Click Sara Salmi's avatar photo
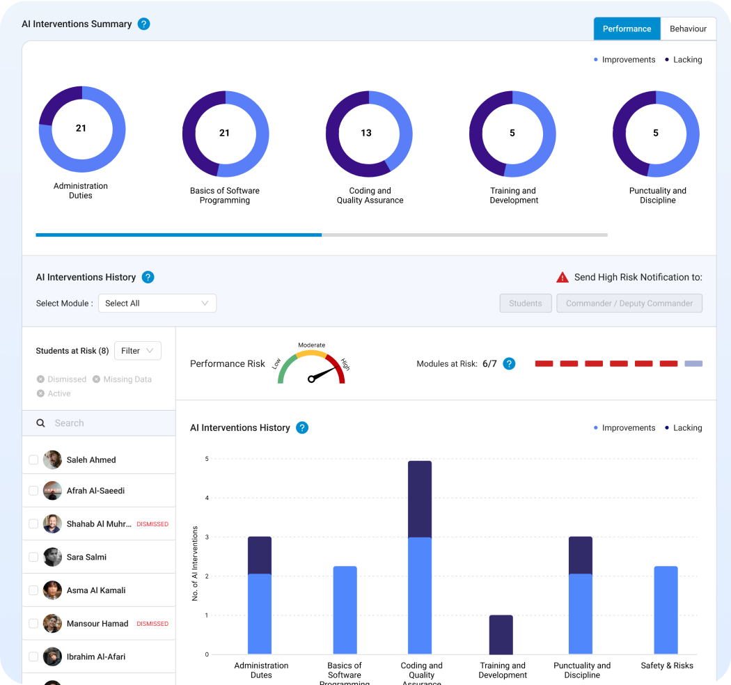The height and width of the screenshot is (685, 731). point(52,557)
